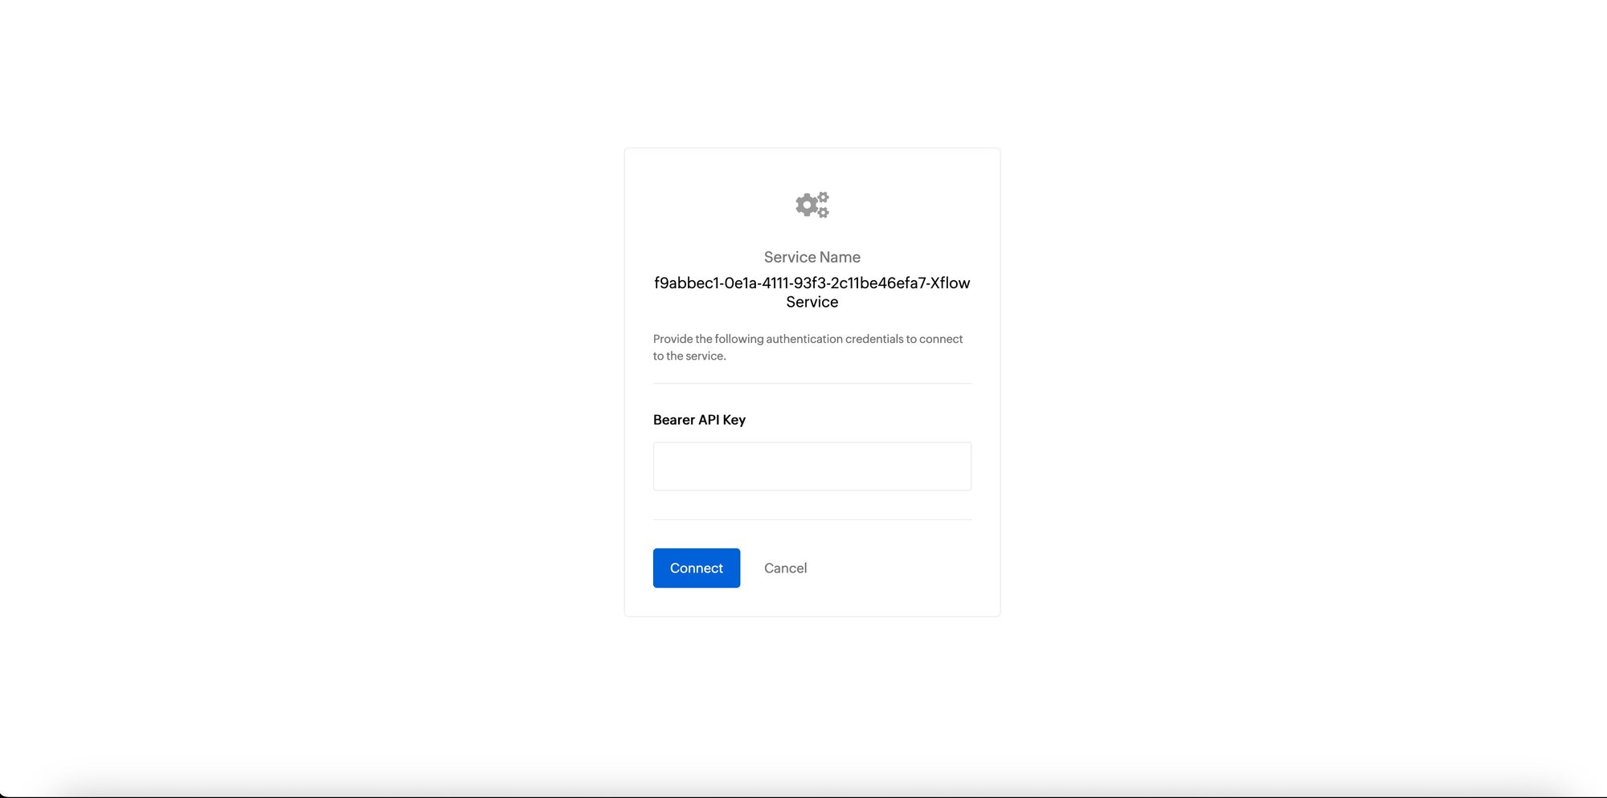Click the small top-right gear in icon
This screenshot has width=1607, height=798.
pos(823,197)
